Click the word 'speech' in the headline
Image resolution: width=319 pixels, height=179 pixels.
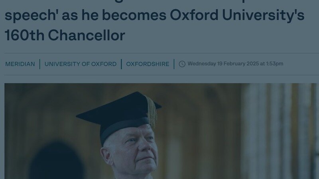point(29,15)
